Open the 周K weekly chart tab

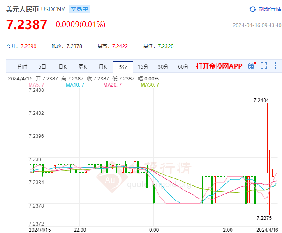point(83,66)
